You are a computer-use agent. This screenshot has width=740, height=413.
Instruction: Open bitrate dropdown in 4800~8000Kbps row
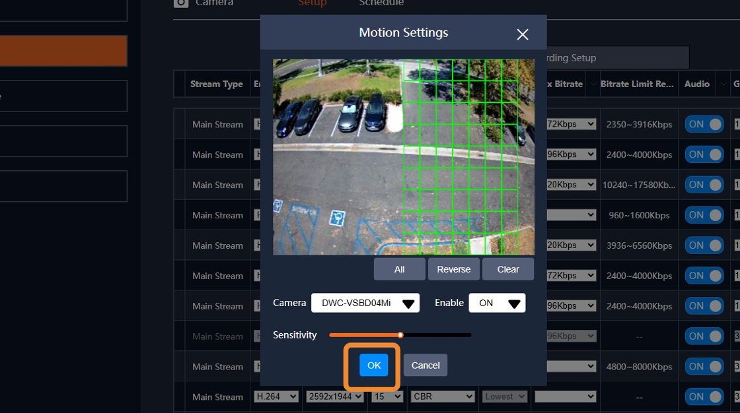[571, 366]
